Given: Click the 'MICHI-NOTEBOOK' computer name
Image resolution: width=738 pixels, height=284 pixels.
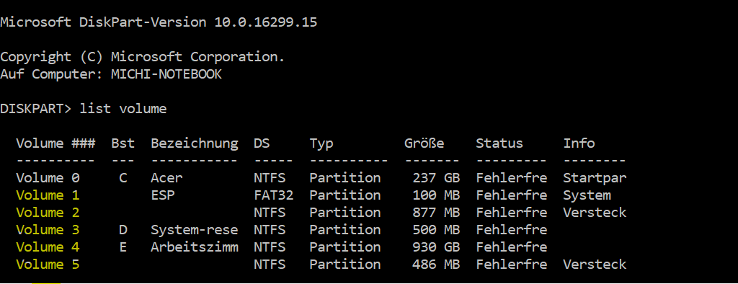Looking at the screenshot, I should [x=166, y=74].
